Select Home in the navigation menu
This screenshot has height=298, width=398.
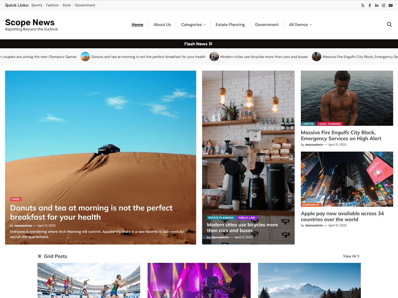137,25
